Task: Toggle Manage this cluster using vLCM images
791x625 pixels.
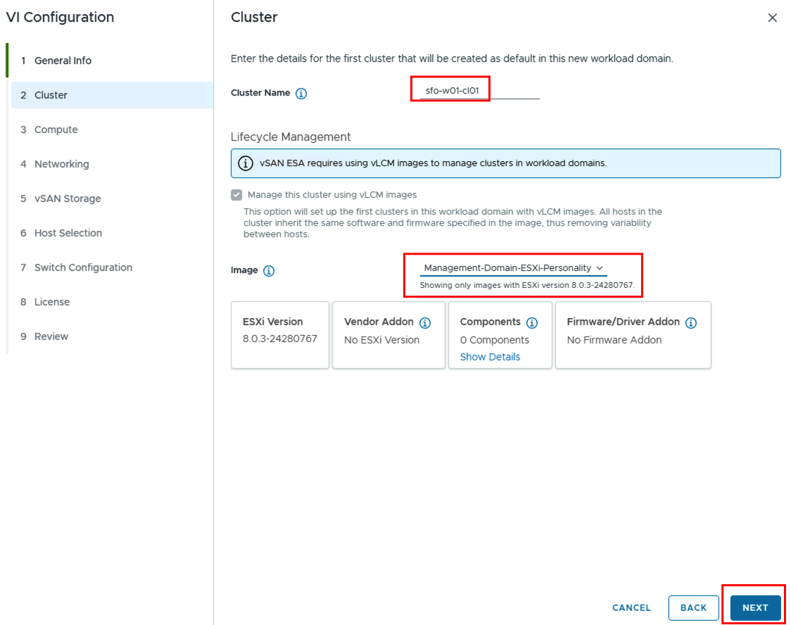Action: click(236, 194)
